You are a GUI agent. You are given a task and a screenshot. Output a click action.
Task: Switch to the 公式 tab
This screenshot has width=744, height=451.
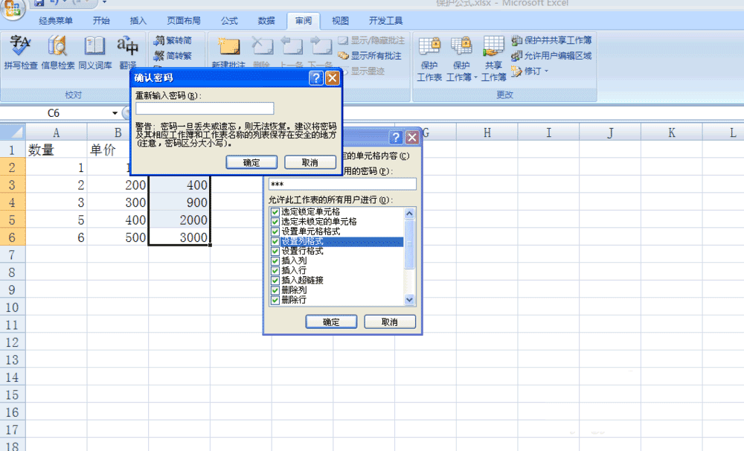tap(229, 21)
